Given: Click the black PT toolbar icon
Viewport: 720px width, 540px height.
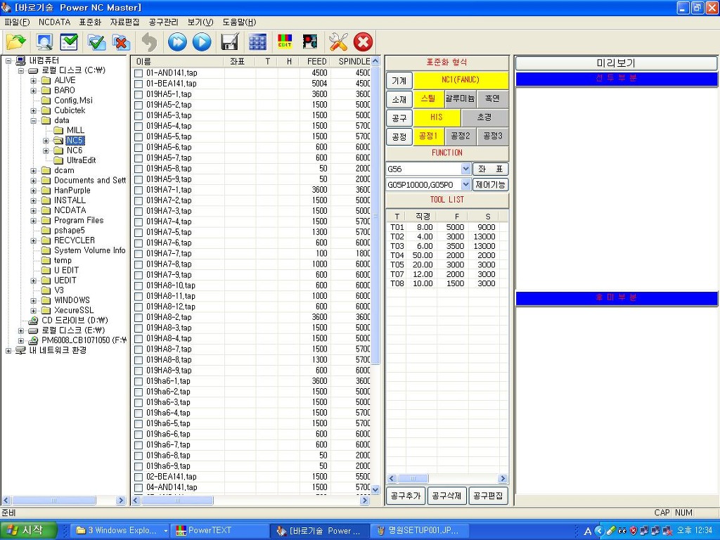Looking at the screenshot, I should pos(310,42).
